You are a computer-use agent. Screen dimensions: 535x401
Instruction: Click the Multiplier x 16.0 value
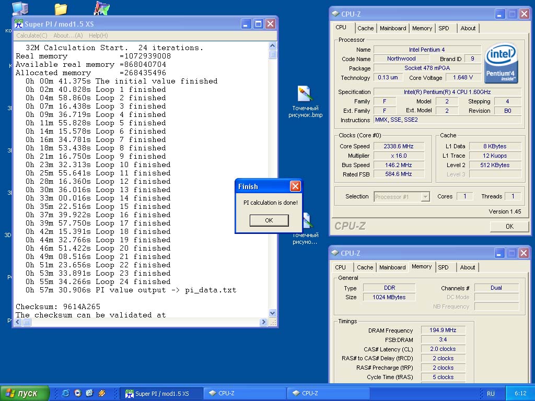pos(399,156)
